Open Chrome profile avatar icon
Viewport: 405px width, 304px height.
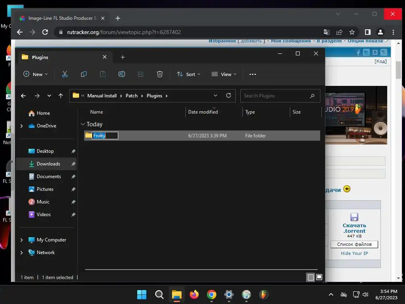pos(380,32)
